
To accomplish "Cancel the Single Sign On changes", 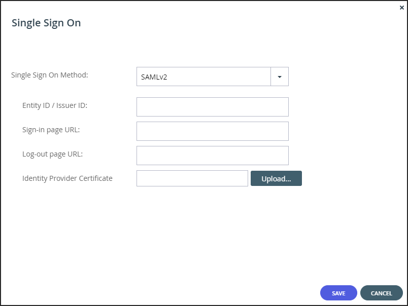I will pos(381,293).
